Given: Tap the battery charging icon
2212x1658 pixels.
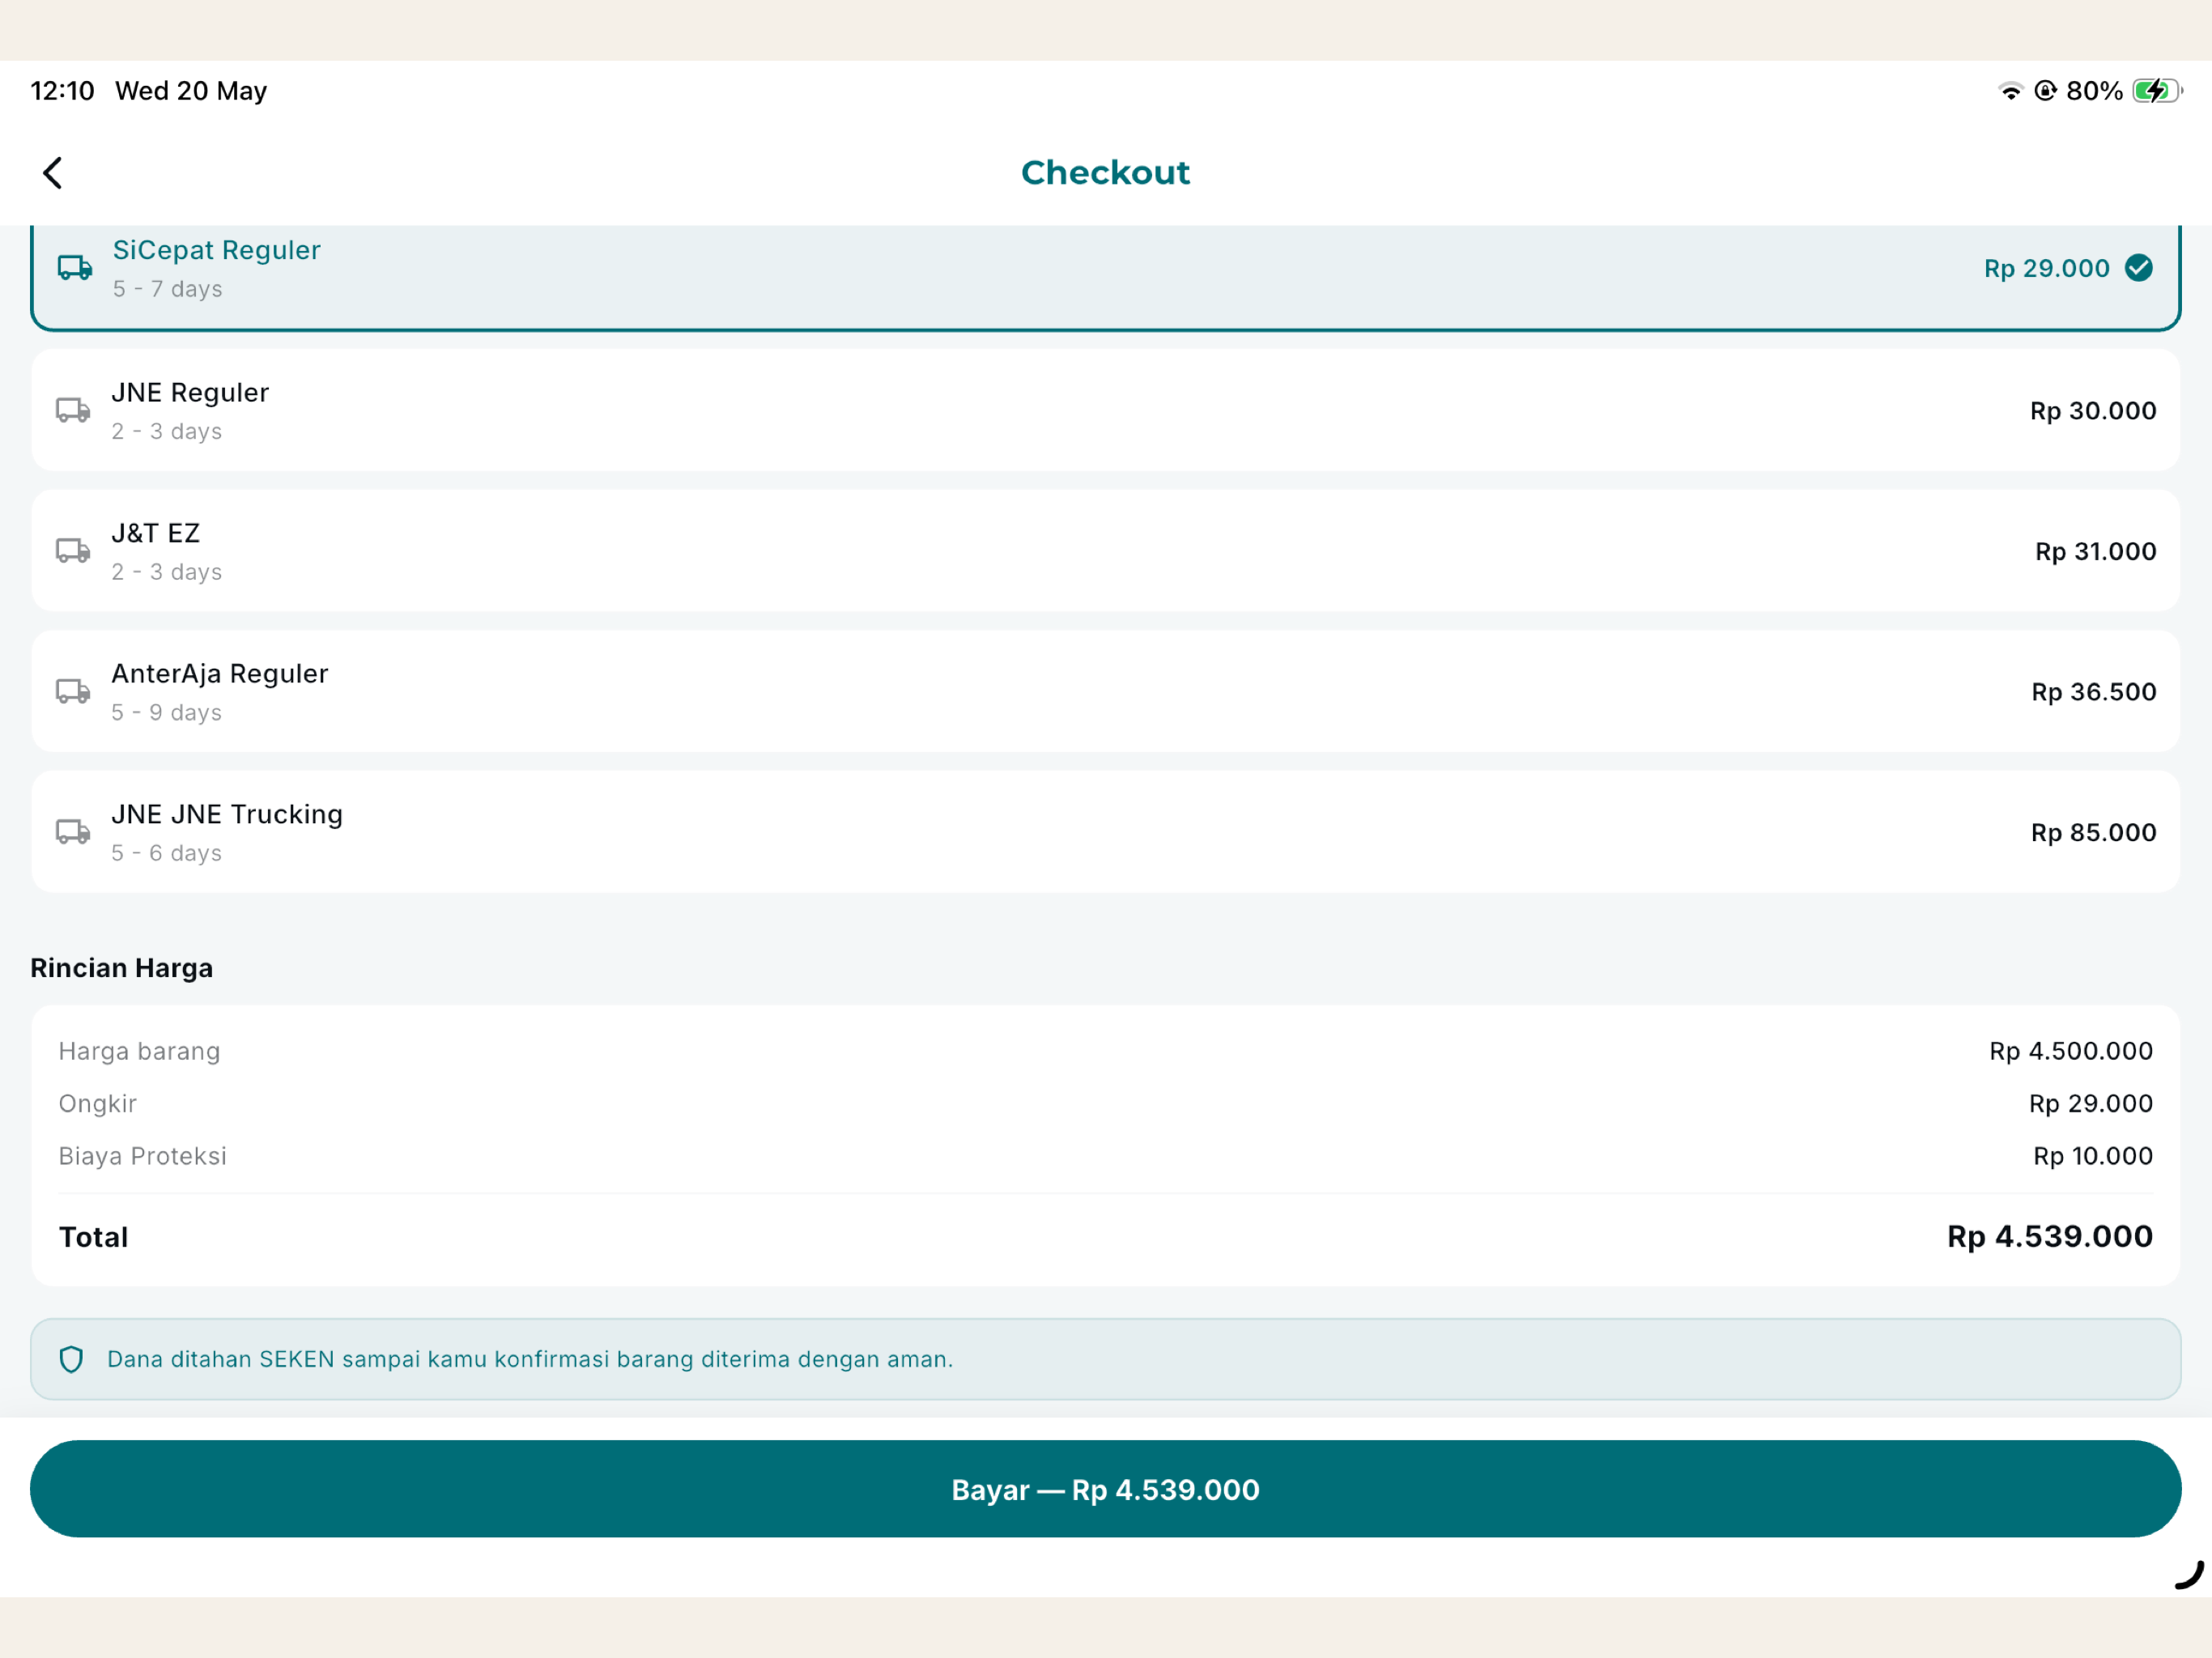Looking at the screenshot, I should coord(2157,91).
